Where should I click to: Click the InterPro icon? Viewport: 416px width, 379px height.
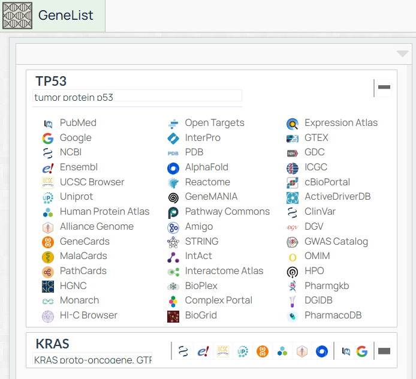[x=173, y=139]
